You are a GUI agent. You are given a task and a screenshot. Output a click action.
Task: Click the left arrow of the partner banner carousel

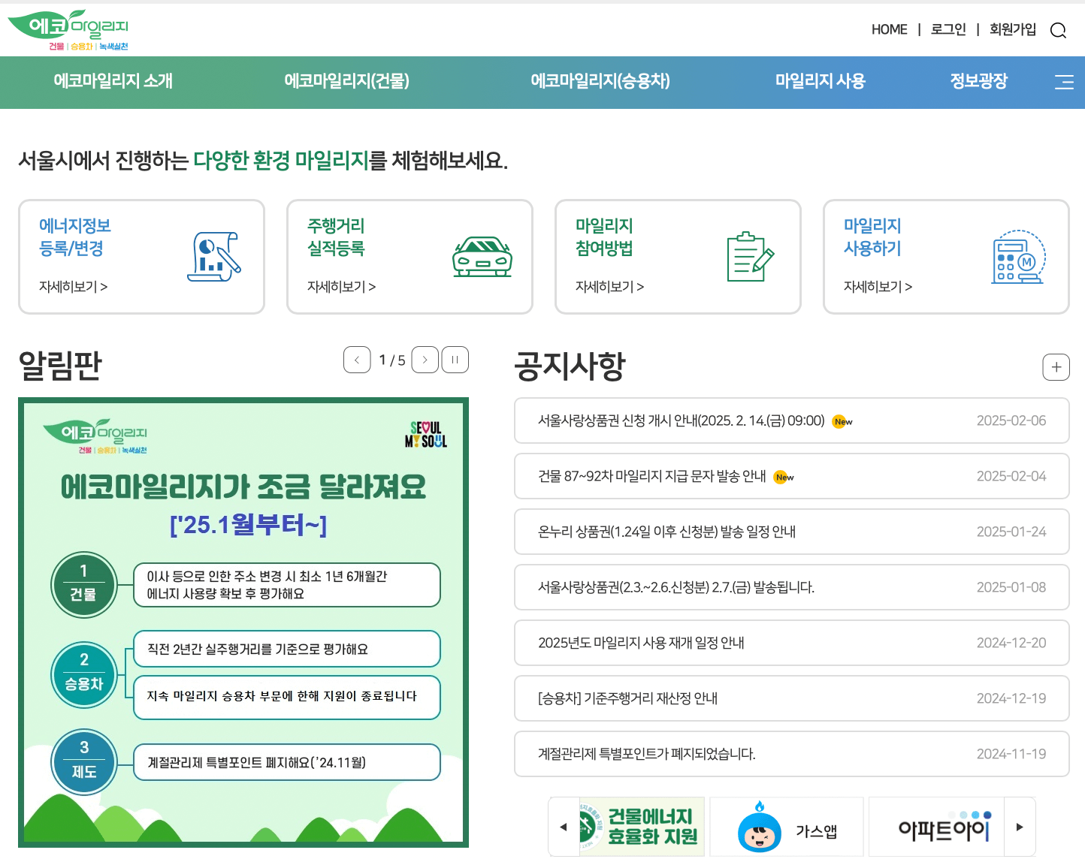tap(563, 826)
